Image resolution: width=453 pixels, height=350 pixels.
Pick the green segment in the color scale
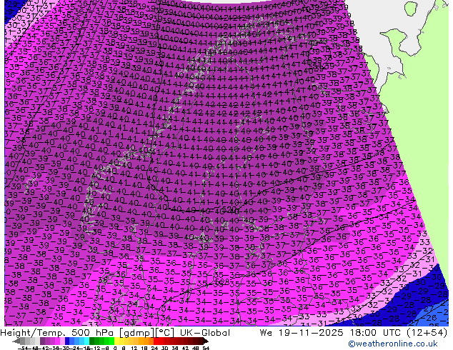(97, 341)
